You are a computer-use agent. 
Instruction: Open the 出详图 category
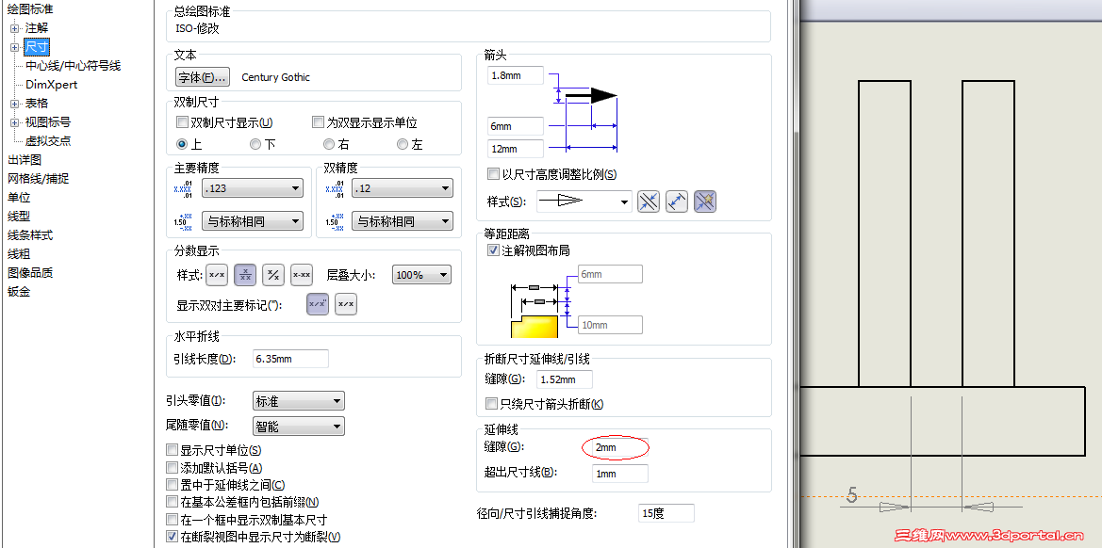pos(25,160)
